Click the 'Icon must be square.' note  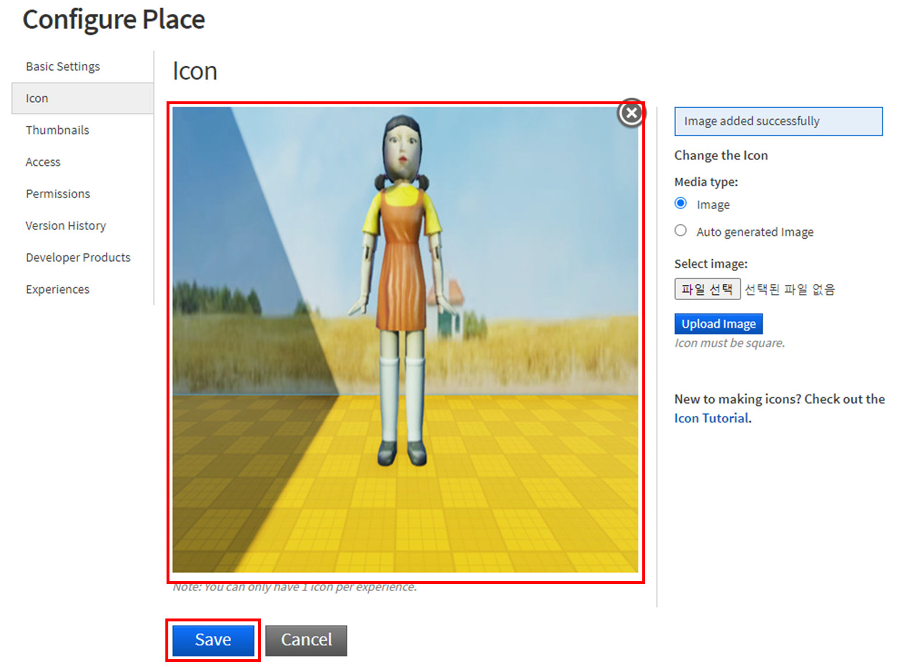pos(730,343)
